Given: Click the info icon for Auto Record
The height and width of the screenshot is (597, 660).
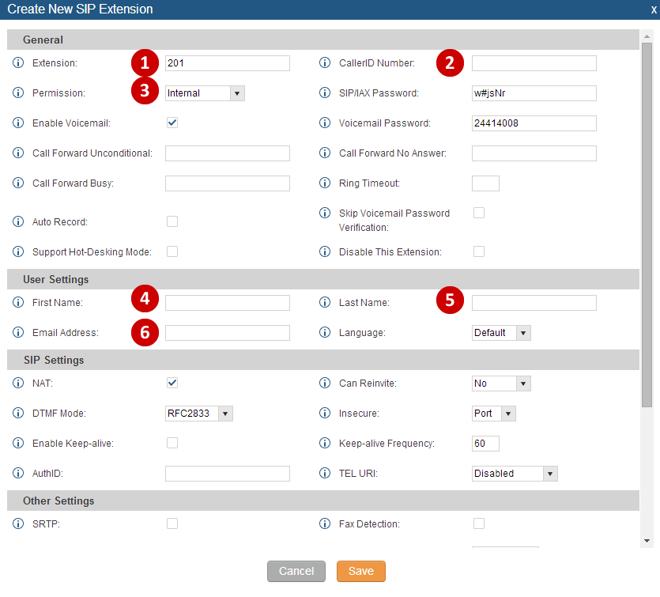Looking at the screenshot, I should coord(19,222).
